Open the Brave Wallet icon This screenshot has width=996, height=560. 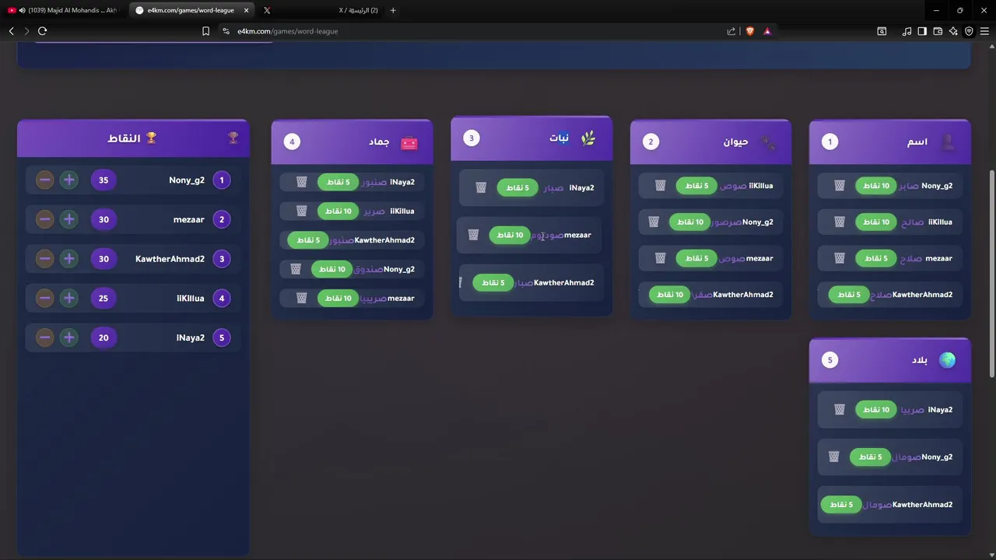pos(938,31)
